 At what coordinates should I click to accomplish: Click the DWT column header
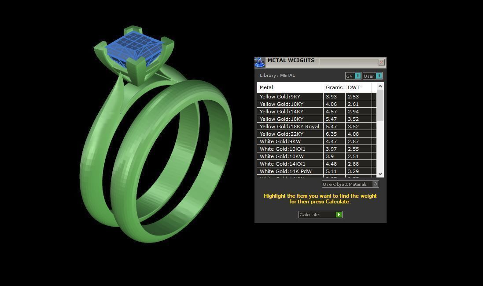(358, 87)
